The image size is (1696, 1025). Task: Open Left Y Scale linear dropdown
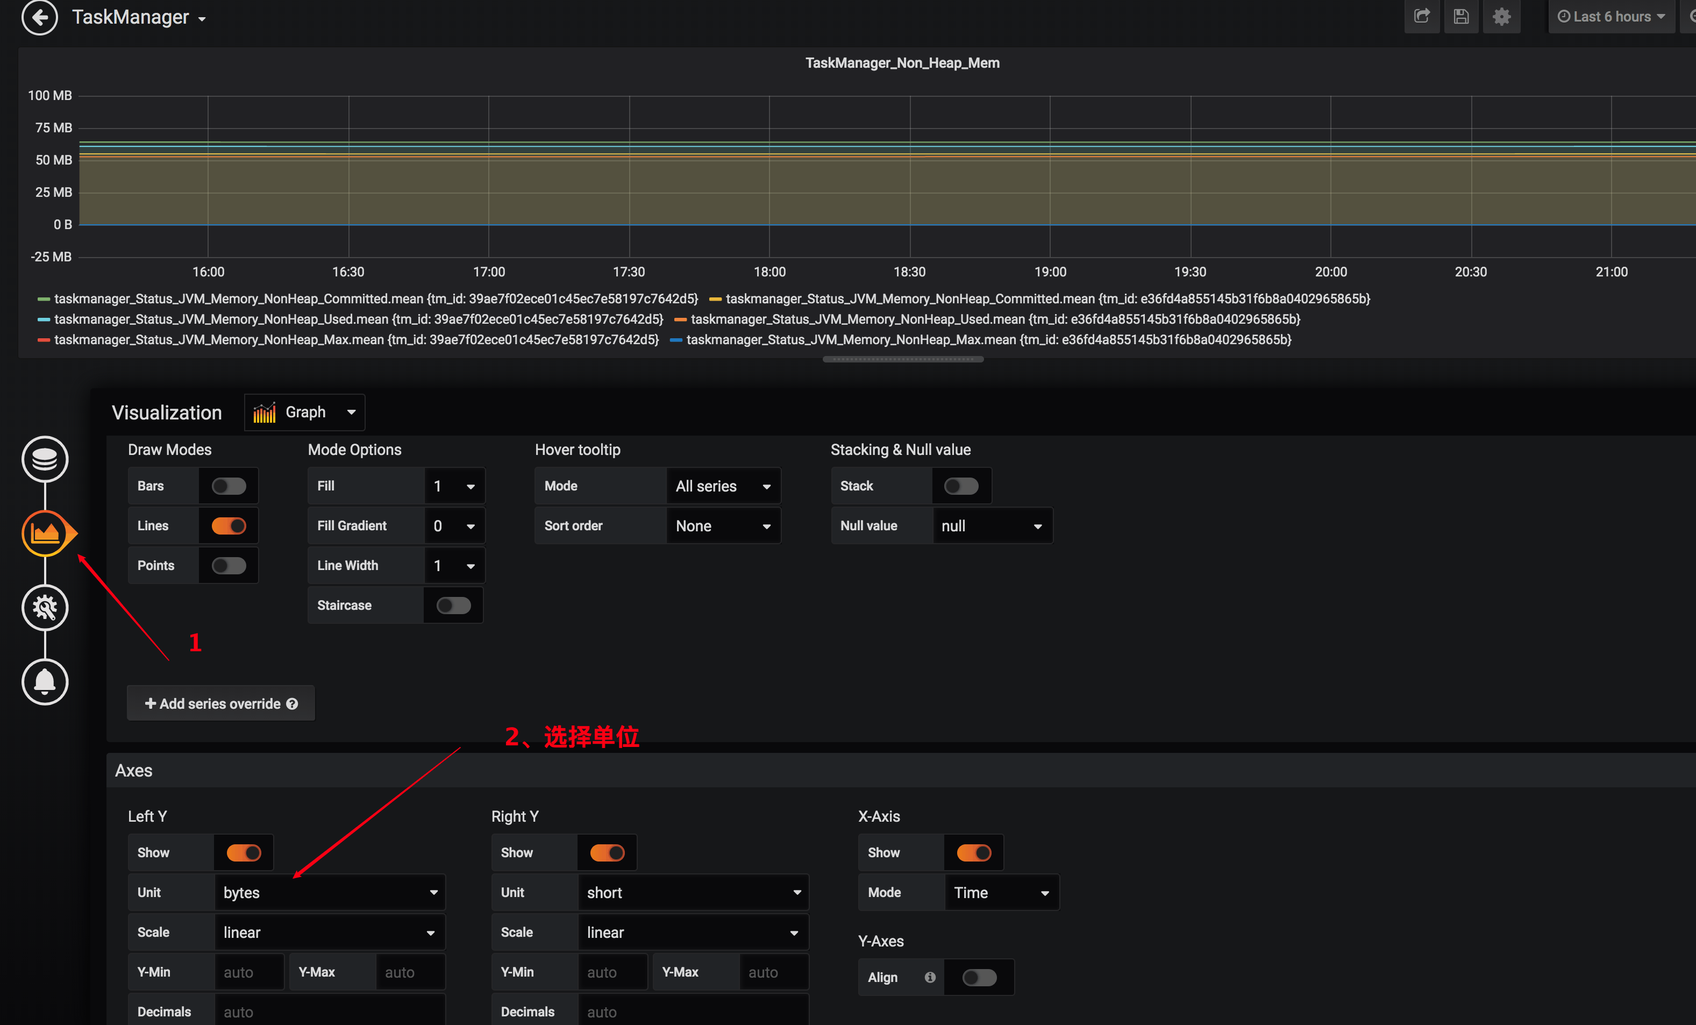[x=330, y=933]
